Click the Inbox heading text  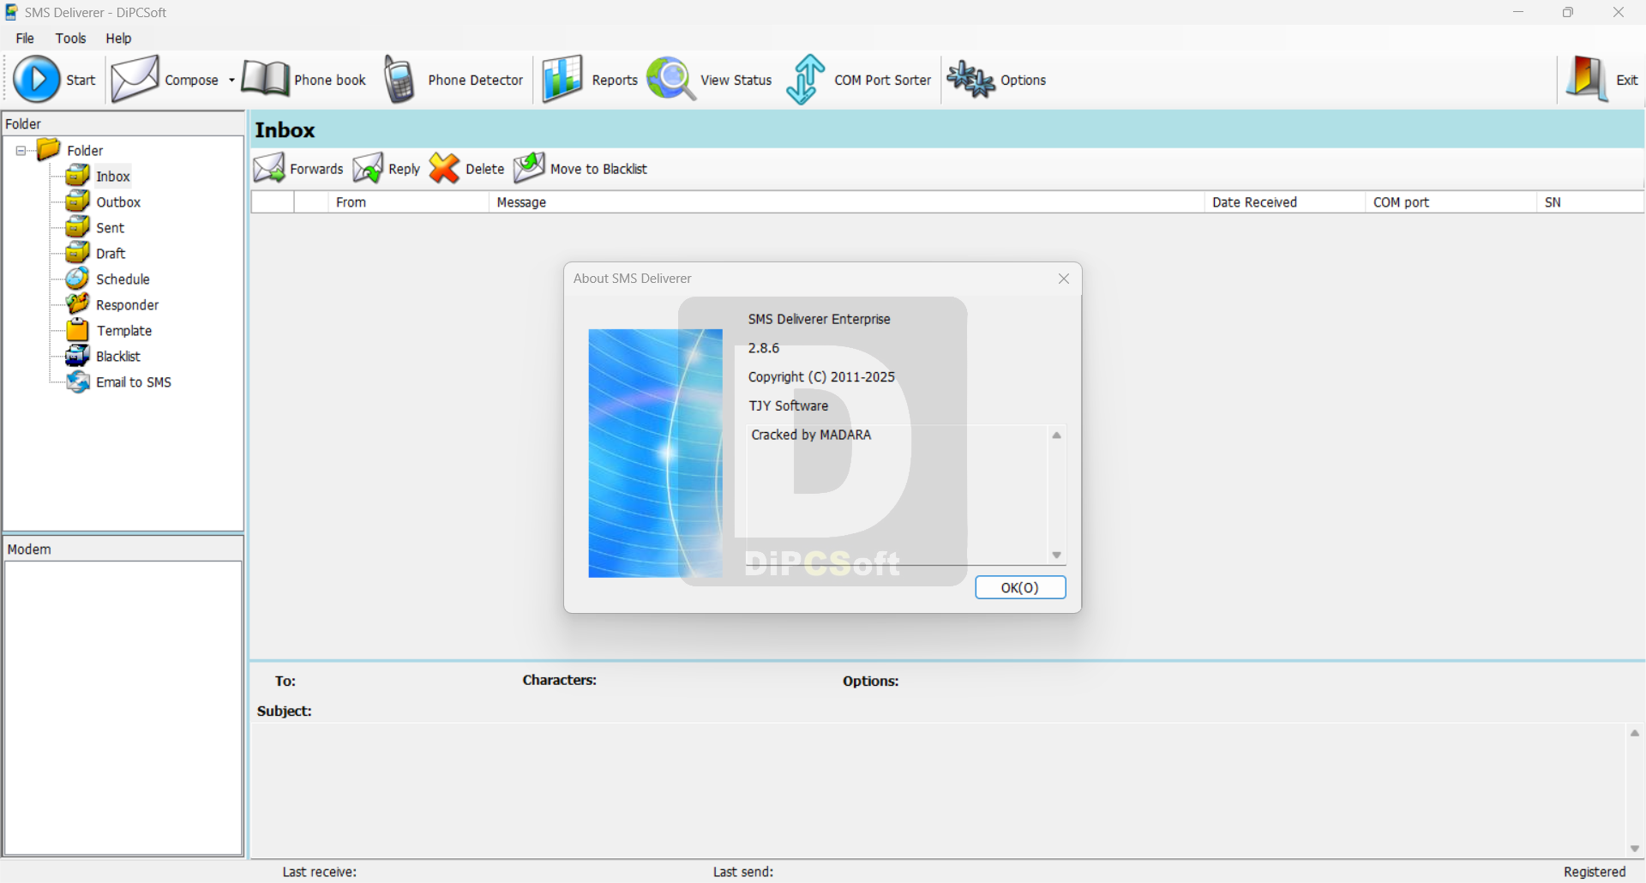click(285, 130)
